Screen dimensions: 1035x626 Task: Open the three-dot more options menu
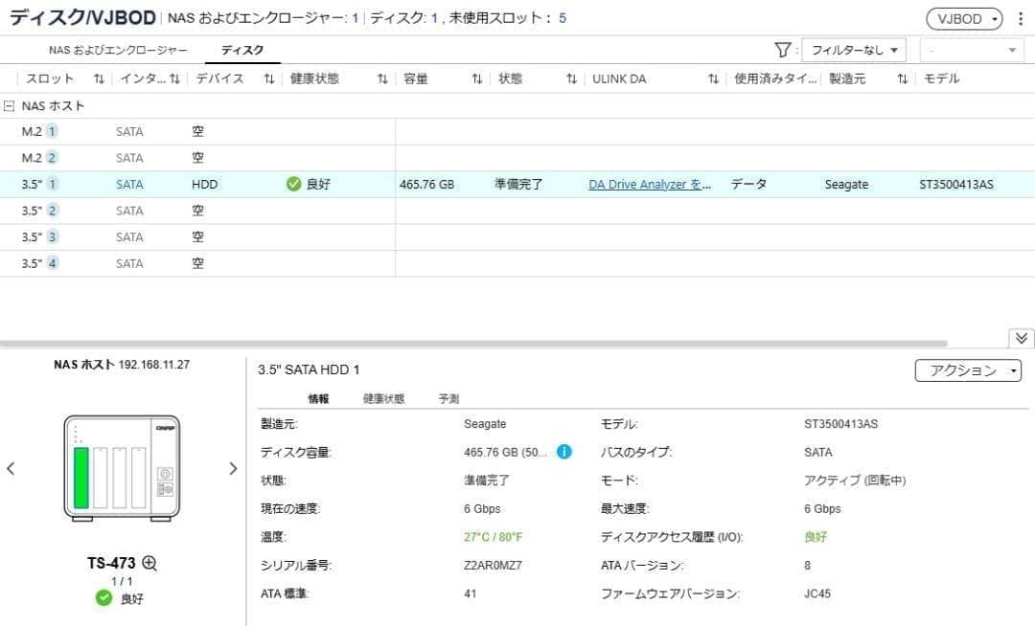[1020, 19]
